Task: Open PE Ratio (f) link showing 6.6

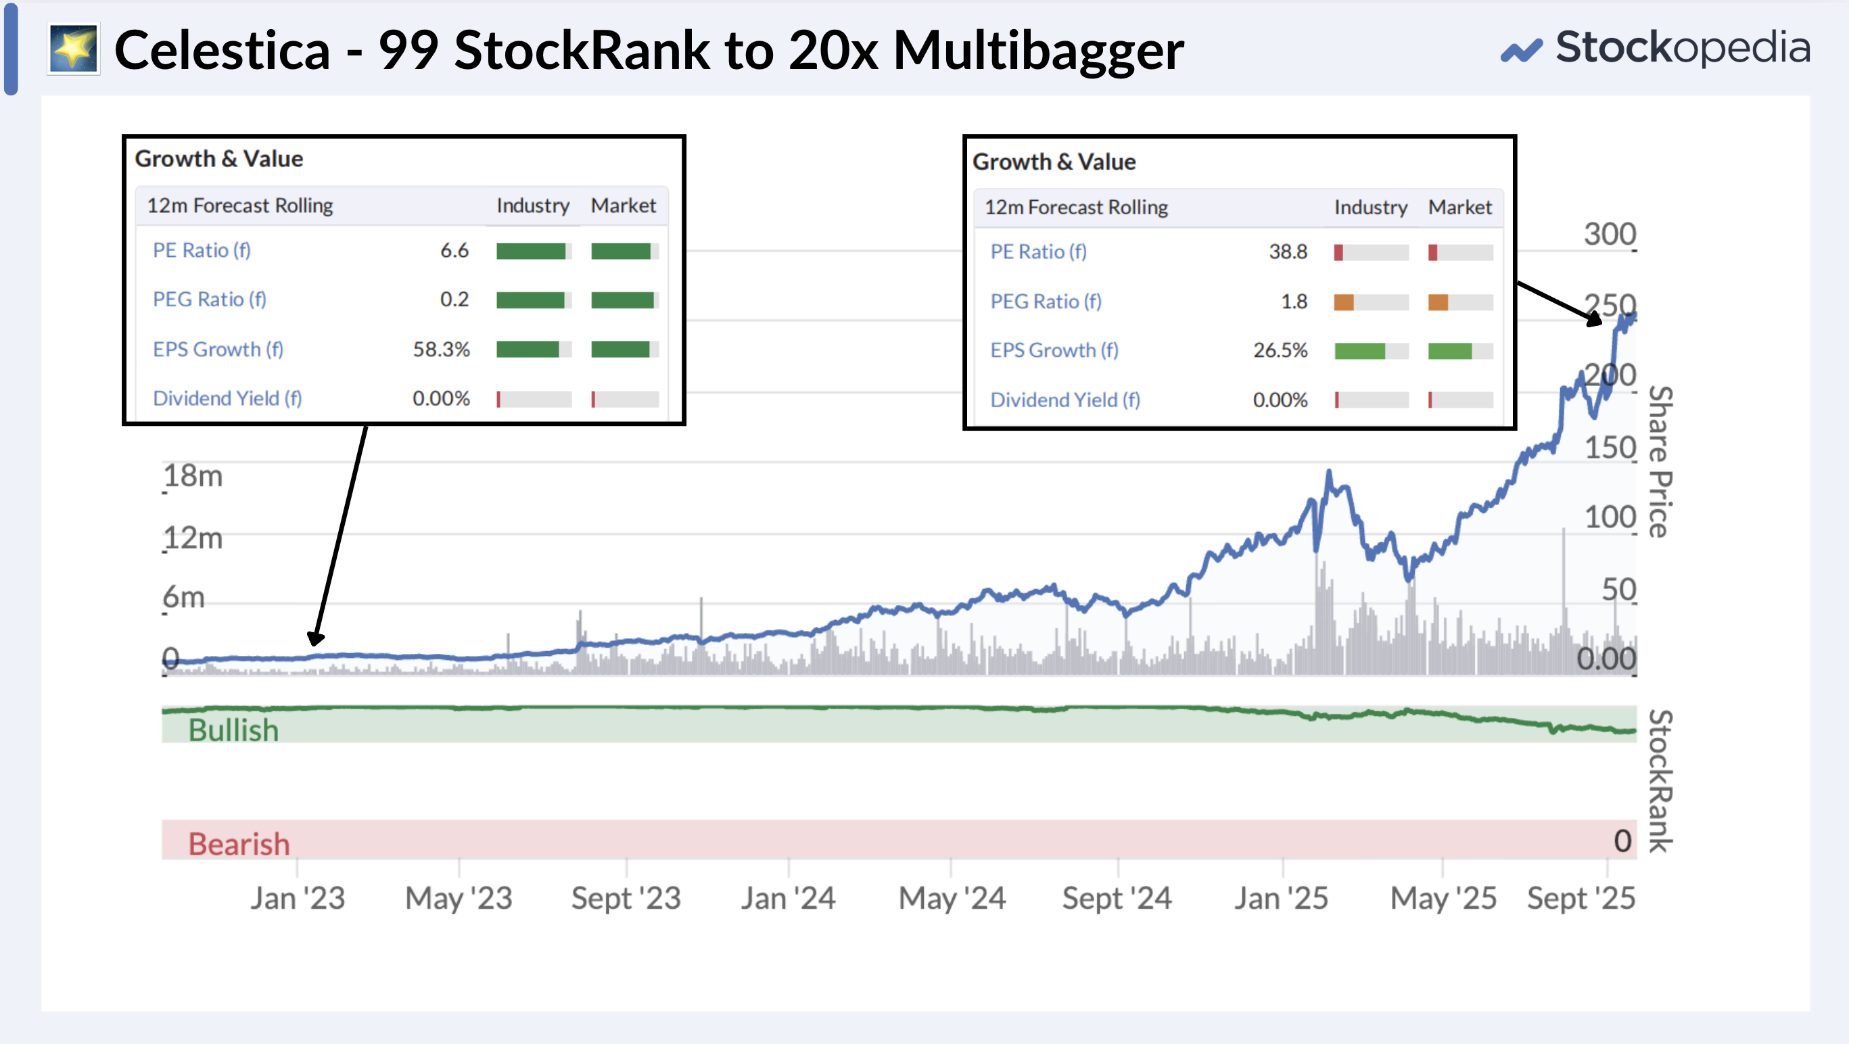Action: click(x=202, y=250)
